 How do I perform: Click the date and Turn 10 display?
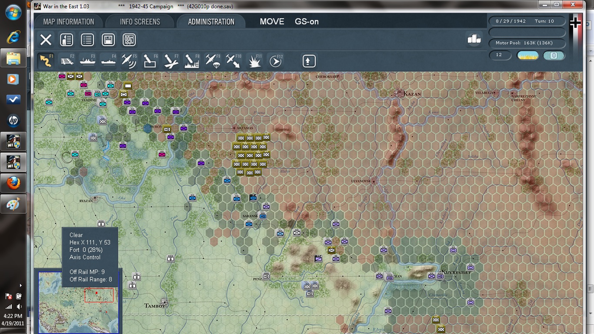click(x=527, y=21)
